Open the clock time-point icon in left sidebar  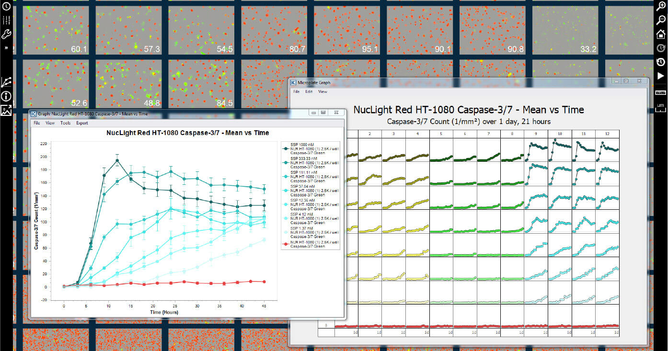tap(6, 6)
